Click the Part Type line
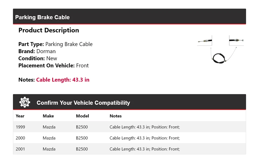The image size is (259, 163). point(55,44)
